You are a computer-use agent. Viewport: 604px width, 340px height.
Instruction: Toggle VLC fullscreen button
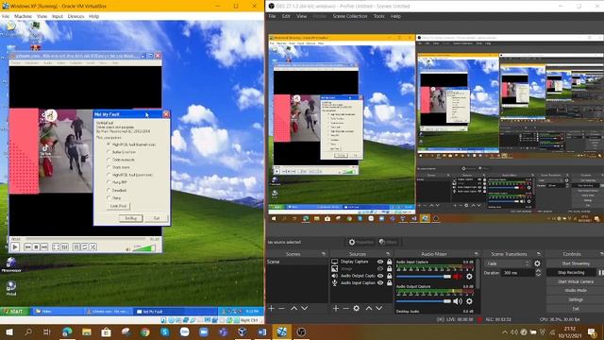tap(57, 247)
